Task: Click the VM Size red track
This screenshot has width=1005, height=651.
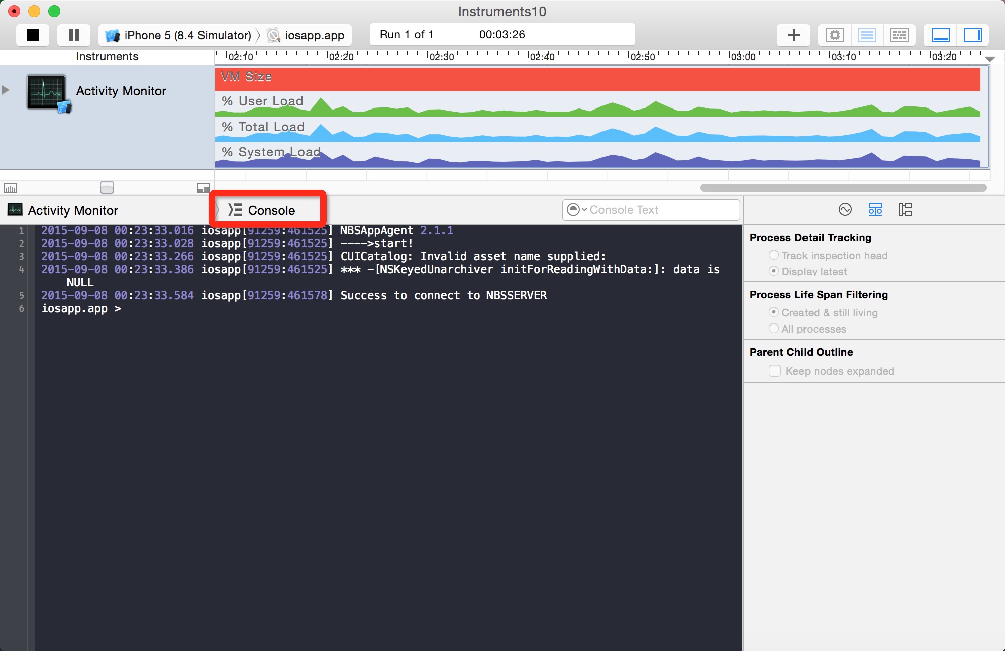Action: click(x=597, y=79)
